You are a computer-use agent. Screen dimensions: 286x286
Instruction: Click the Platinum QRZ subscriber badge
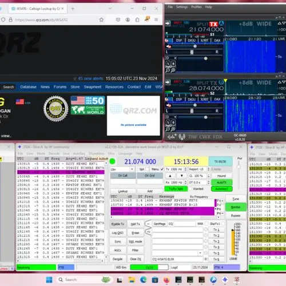(55, 109)
